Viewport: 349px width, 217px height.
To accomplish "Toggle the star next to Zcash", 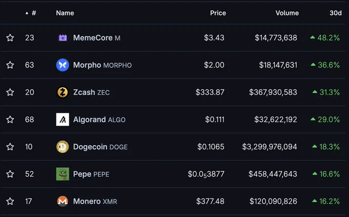I will point(10,92).
